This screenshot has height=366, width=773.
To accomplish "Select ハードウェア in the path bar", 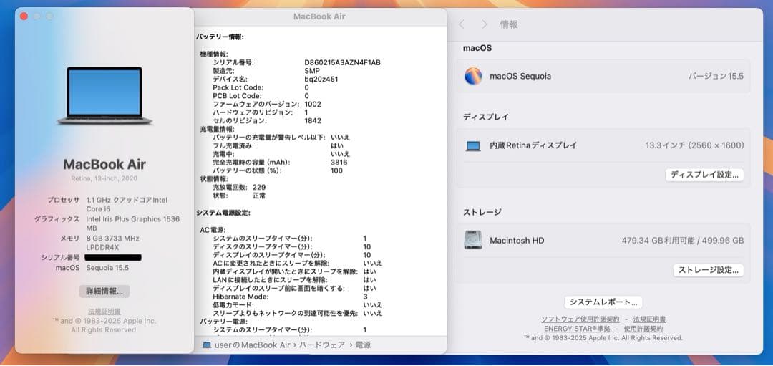I will tap(322, 345).
